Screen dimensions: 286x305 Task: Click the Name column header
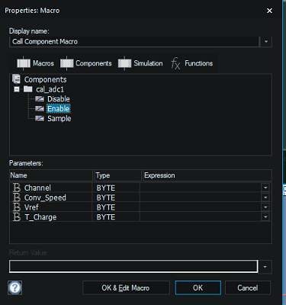pos(51,175)
